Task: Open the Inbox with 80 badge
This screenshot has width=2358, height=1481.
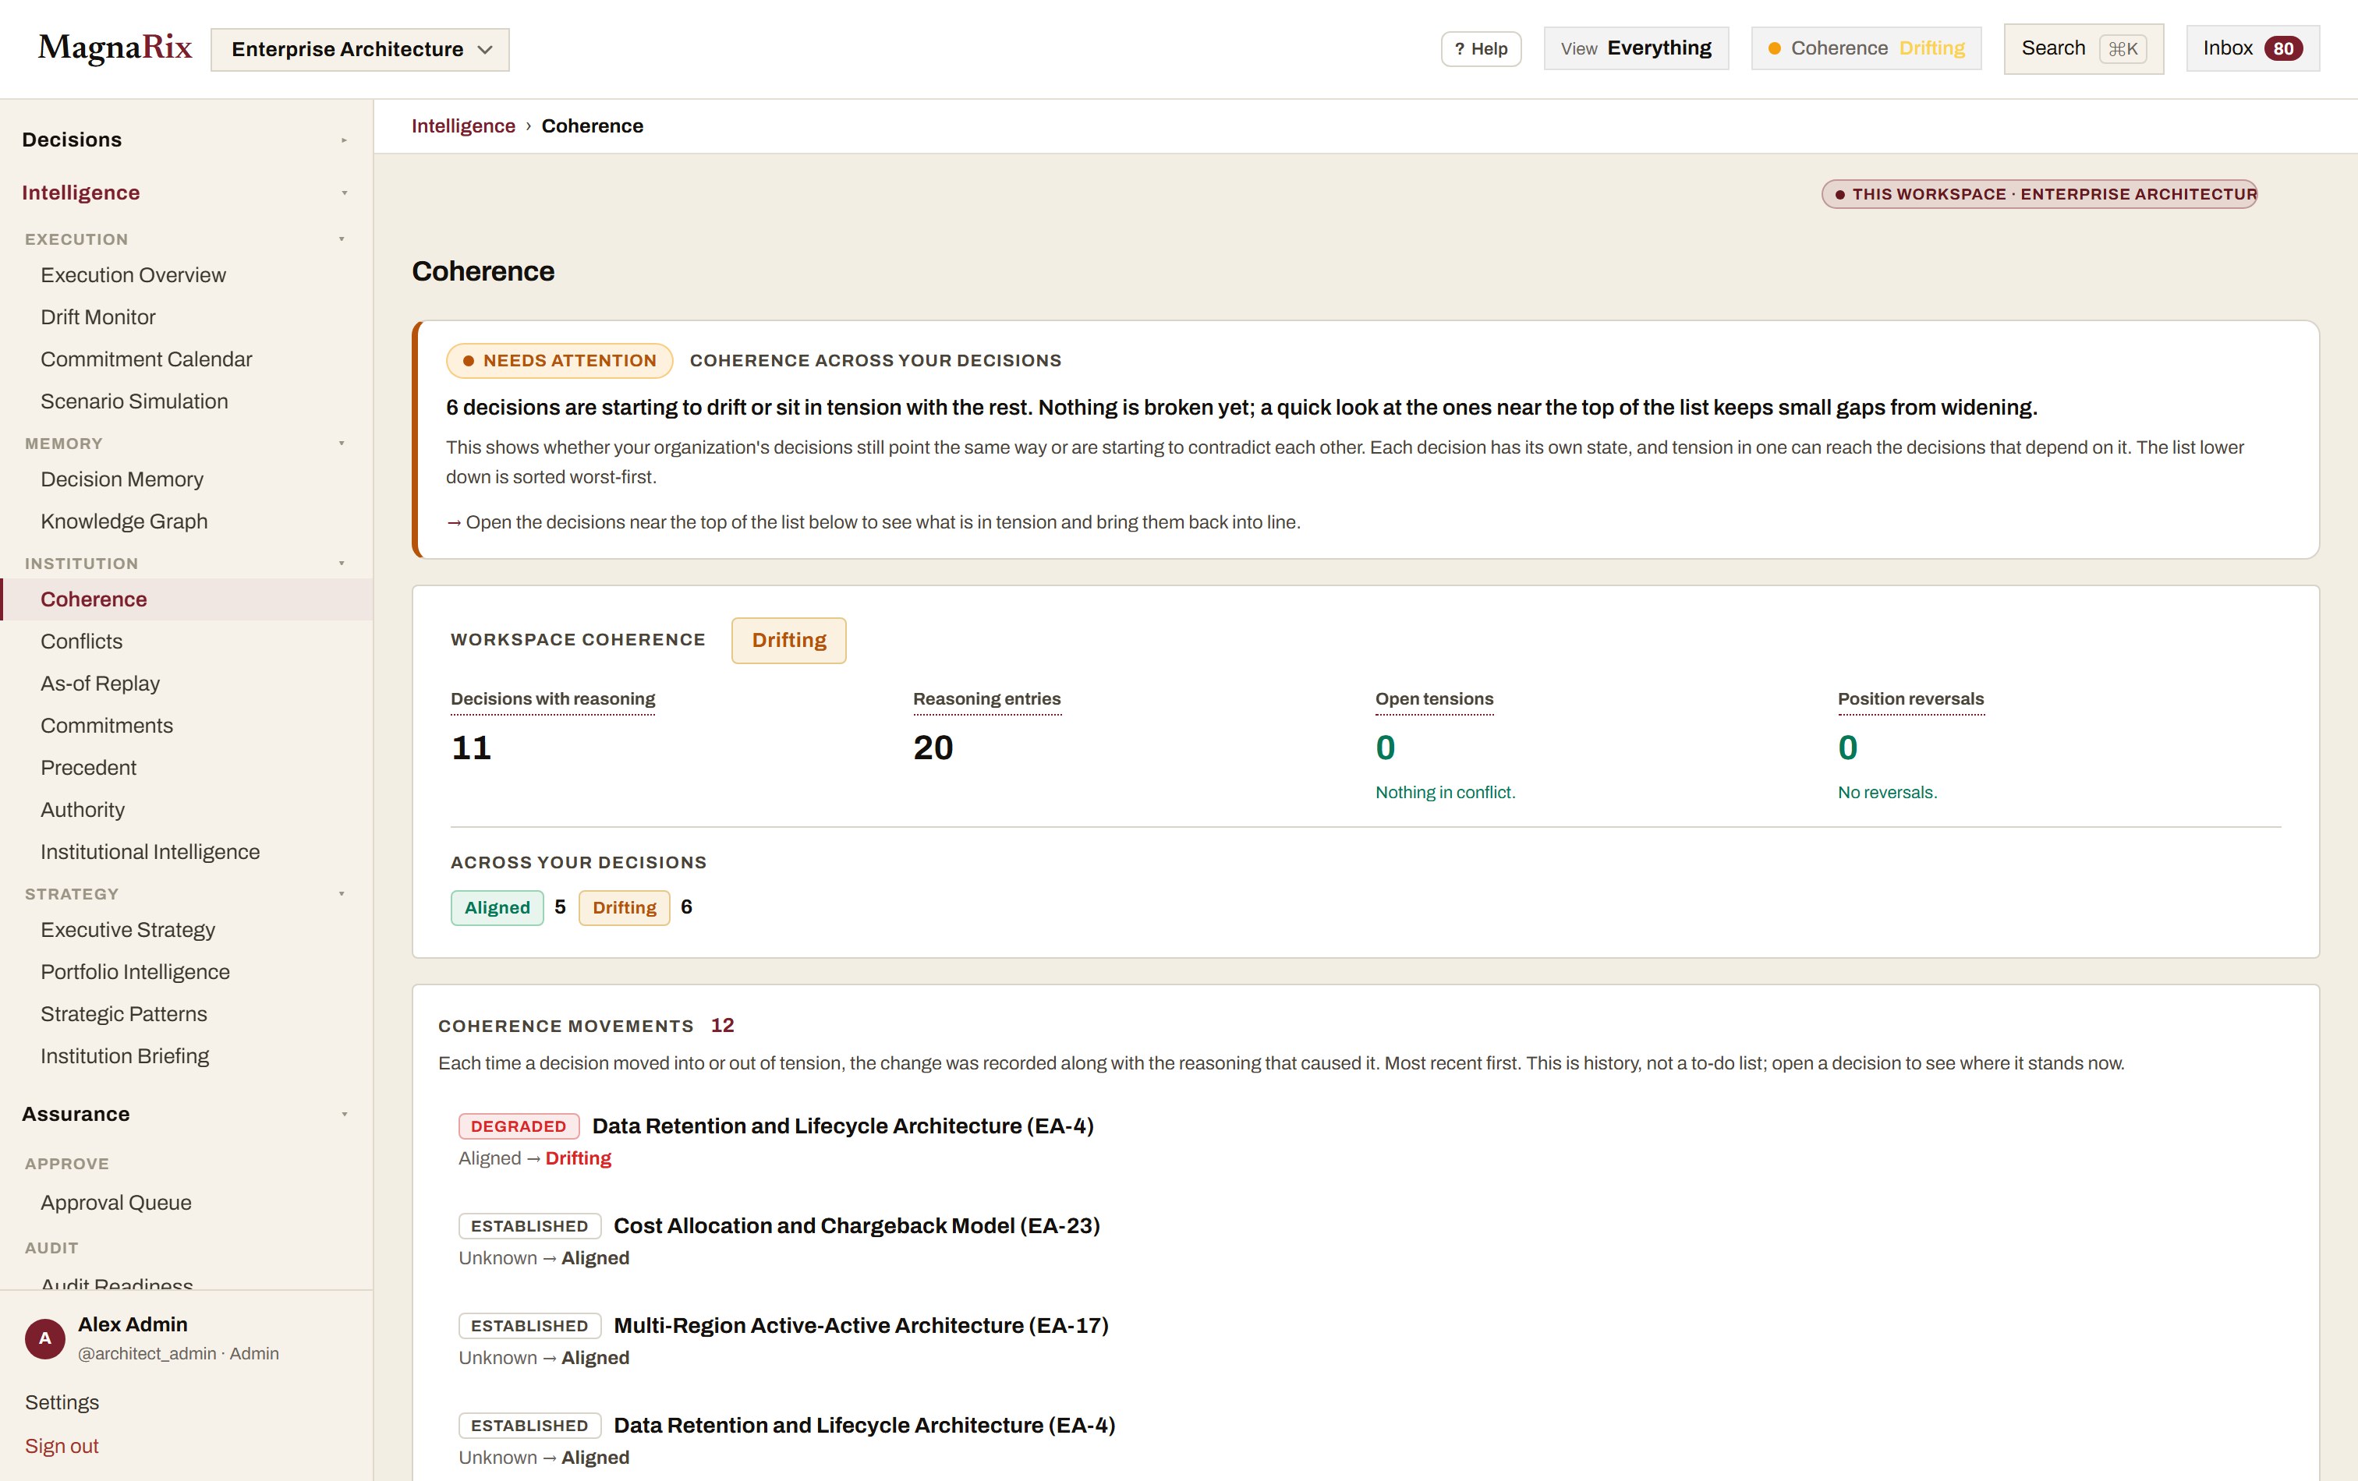Action: pyautogui.click(x=2252, y=48)
